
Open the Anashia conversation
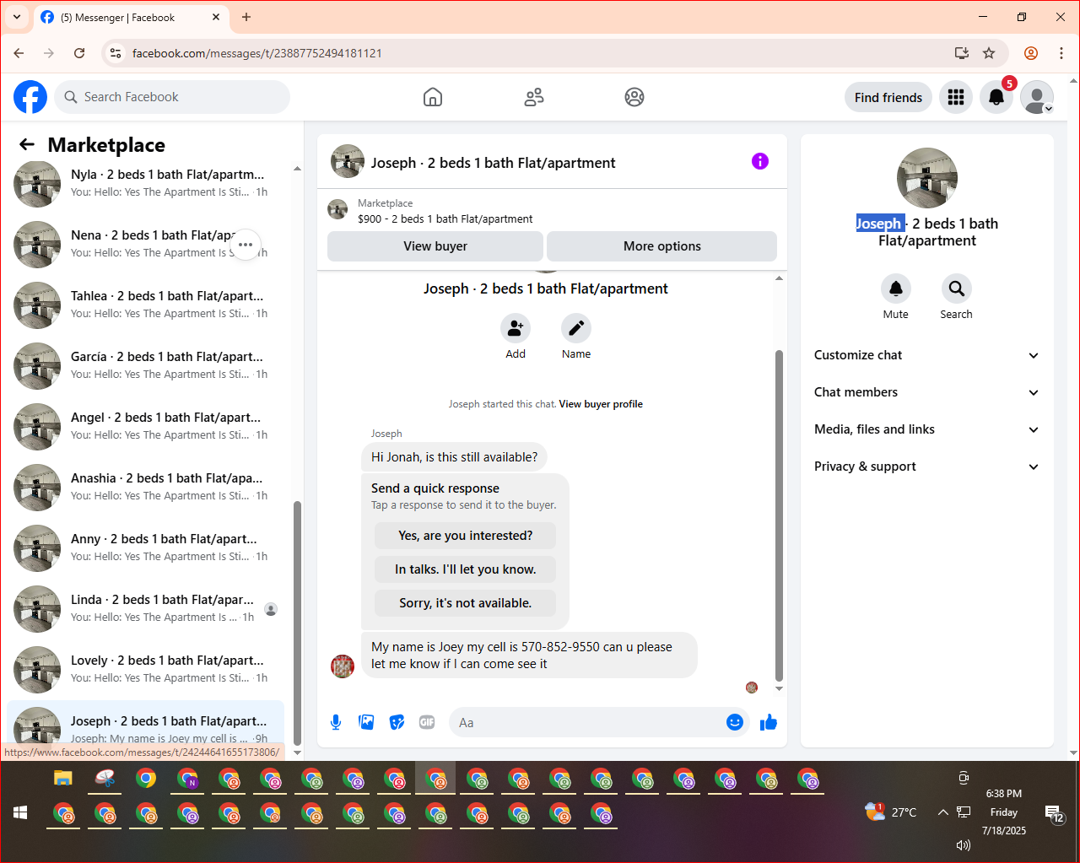point(145,488)
